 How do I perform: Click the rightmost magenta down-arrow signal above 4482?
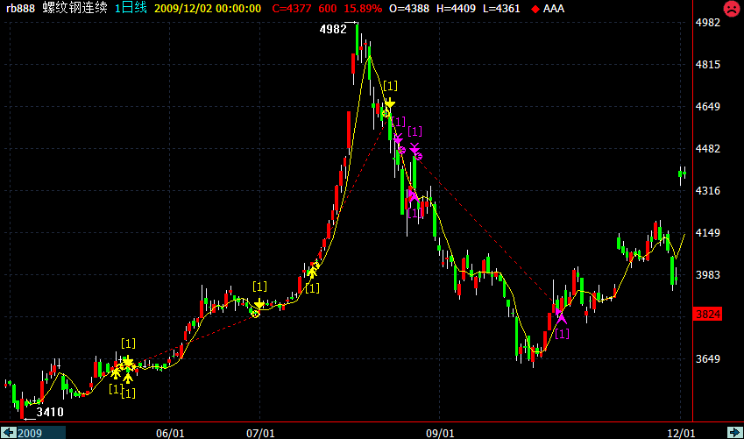coord(415,148)
